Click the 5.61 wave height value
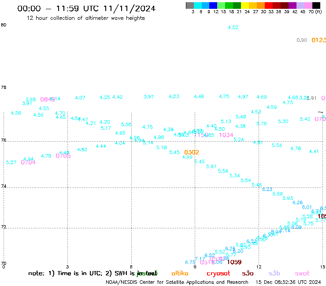Image resolution: width=326 pixels, height=286 pixels. point(211,166)
